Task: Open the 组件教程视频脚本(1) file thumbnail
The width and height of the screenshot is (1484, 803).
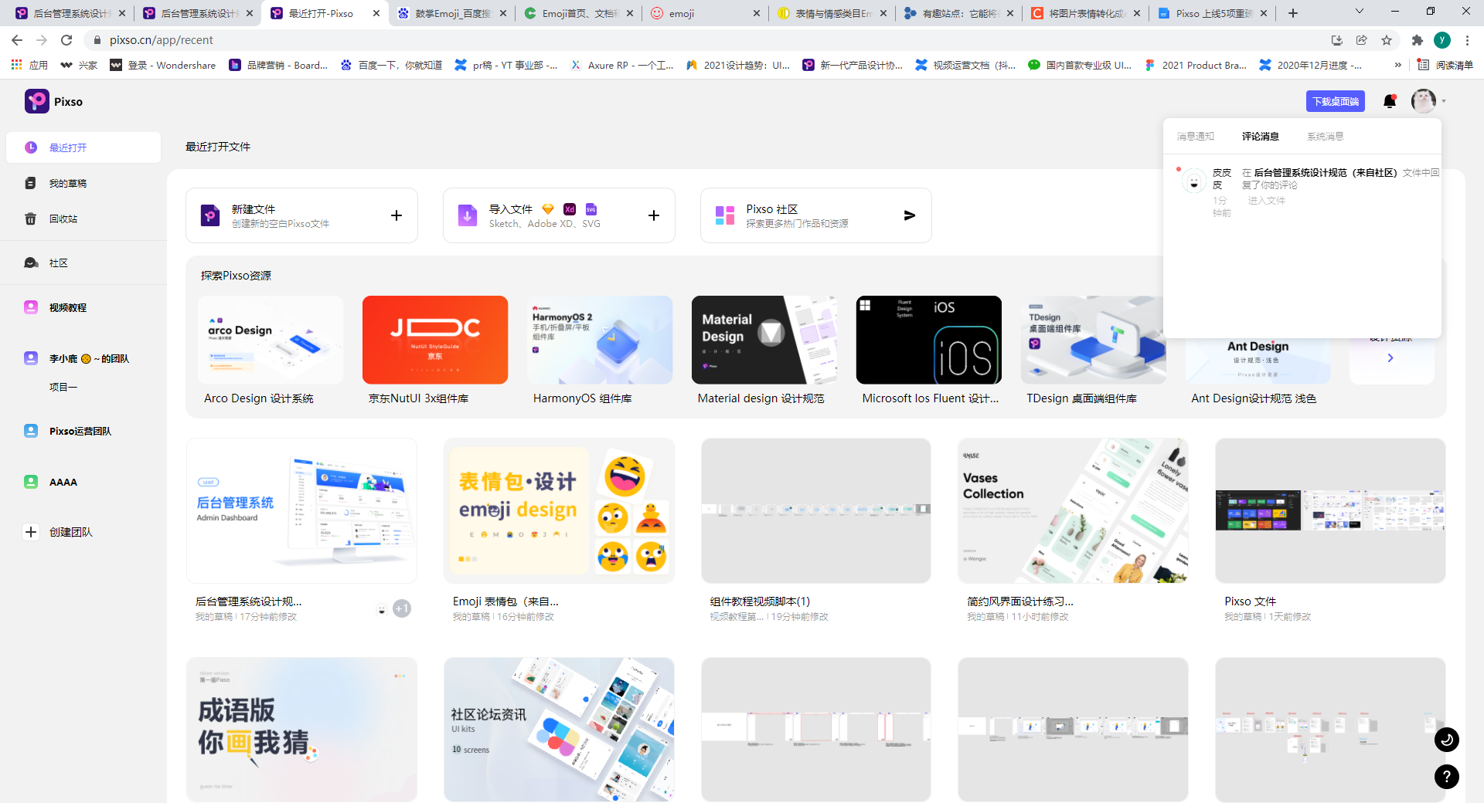Action: (x=816, y=510)
